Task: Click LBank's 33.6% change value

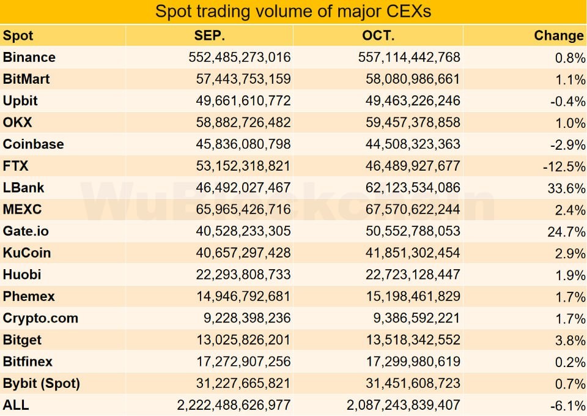Action: point(566,188)
